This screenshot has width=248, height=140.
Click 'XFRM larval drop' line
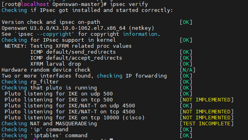tap(56, 64)
